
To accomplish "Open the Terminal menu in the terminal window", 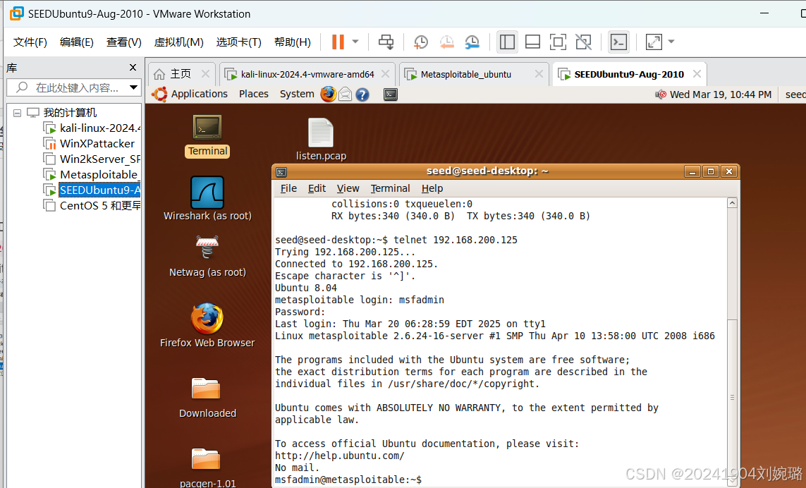I will pos(390,188).
